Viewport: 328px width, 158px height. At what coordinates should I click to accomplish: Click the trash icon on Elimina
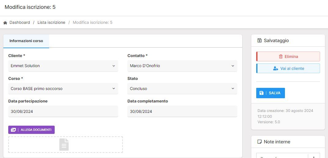[x=281, y=56]
